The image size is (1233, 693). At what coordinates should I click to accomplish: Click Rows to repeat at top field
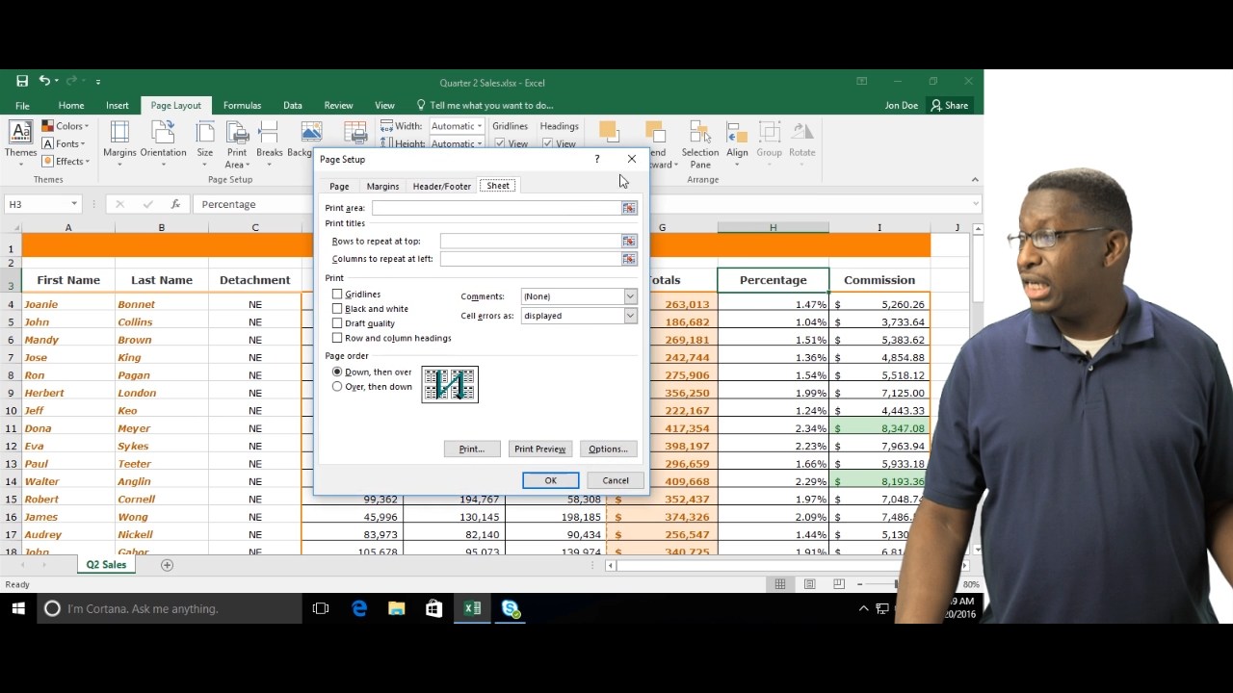530,241
